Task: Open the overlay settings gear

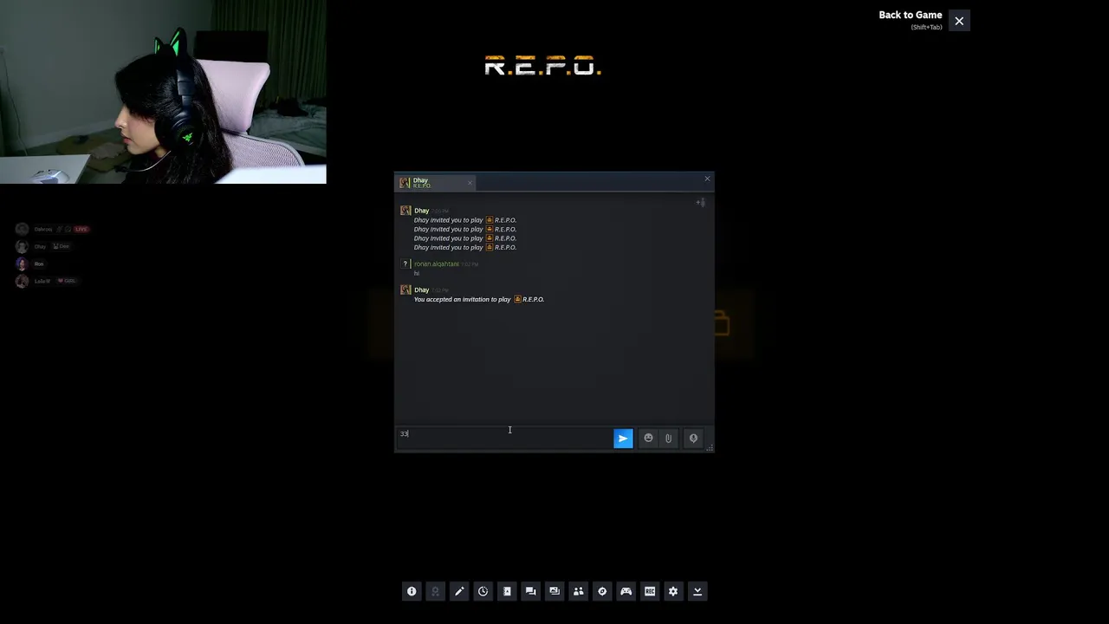Action: click(x=673, y=591)
